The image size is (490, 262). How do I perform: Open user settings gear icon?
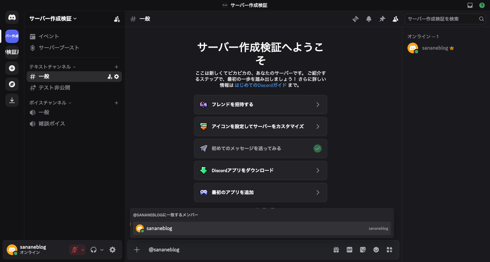click(113, 250)
